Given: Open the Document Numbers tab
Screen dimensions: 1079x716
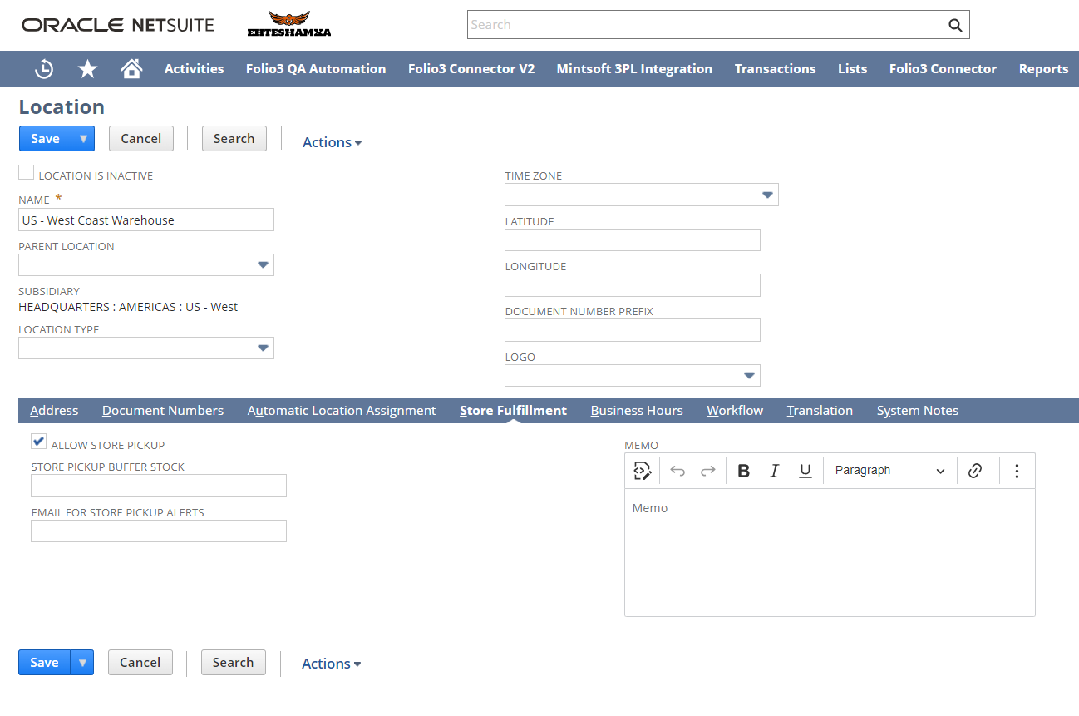Looking at the screenshot, I should (x=163, y=411).
